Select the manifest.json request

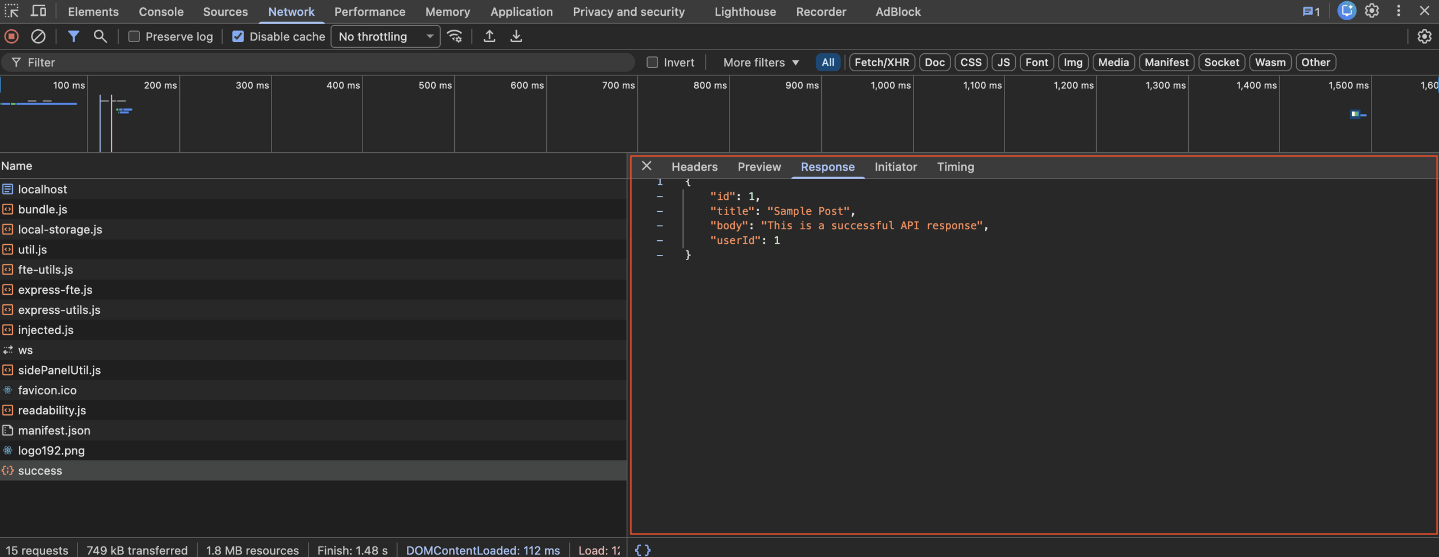coord(54,431)
